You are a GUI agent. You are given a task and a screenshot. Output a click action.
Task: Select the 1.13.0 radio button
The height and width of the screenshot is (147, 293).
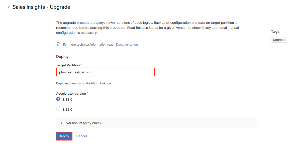coord(58,99)
